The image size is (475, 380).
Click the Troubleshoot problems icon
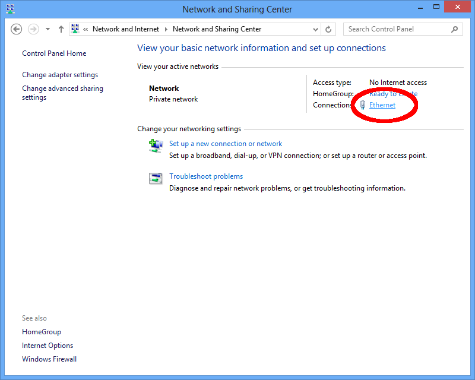156,179
